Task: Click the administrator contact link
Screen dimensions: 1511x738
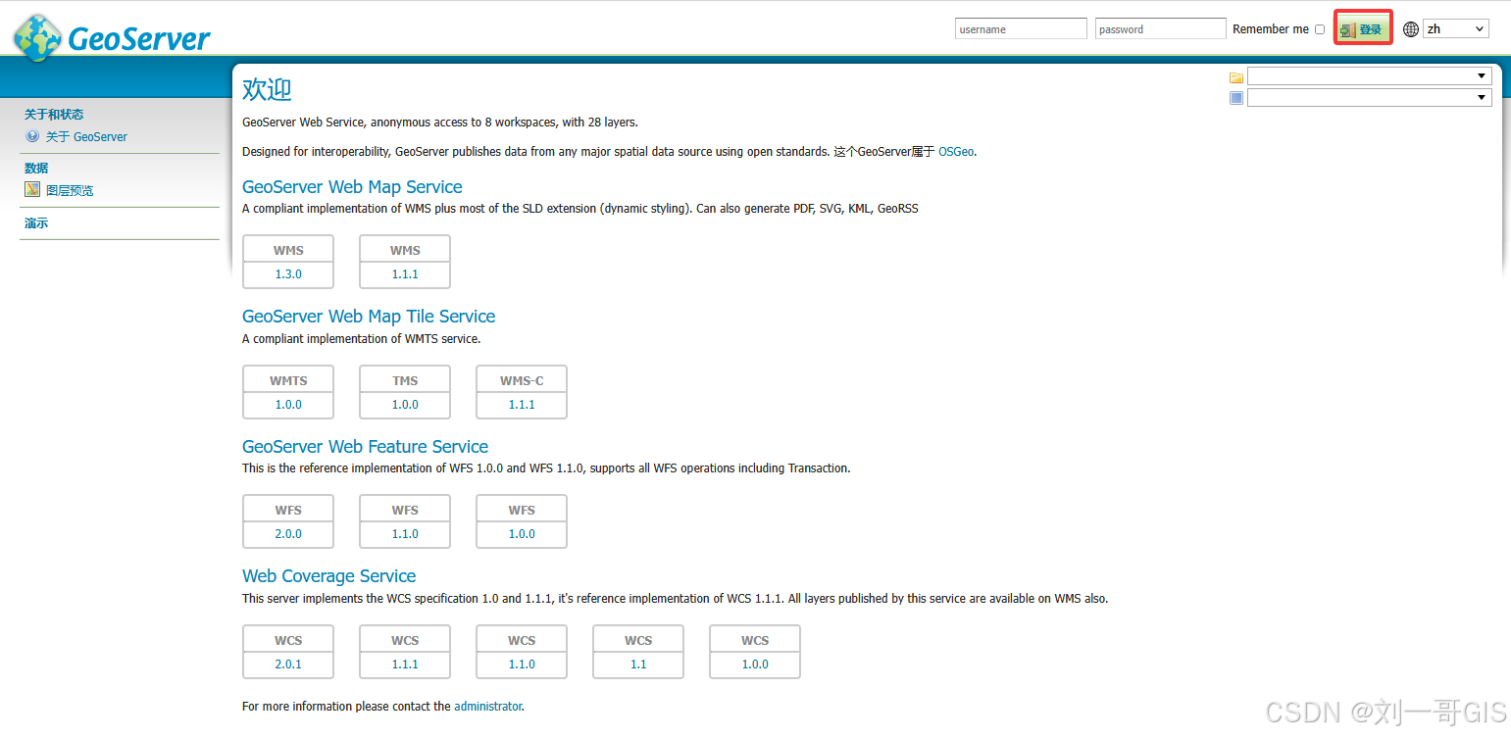Action: tap(487, 706)
